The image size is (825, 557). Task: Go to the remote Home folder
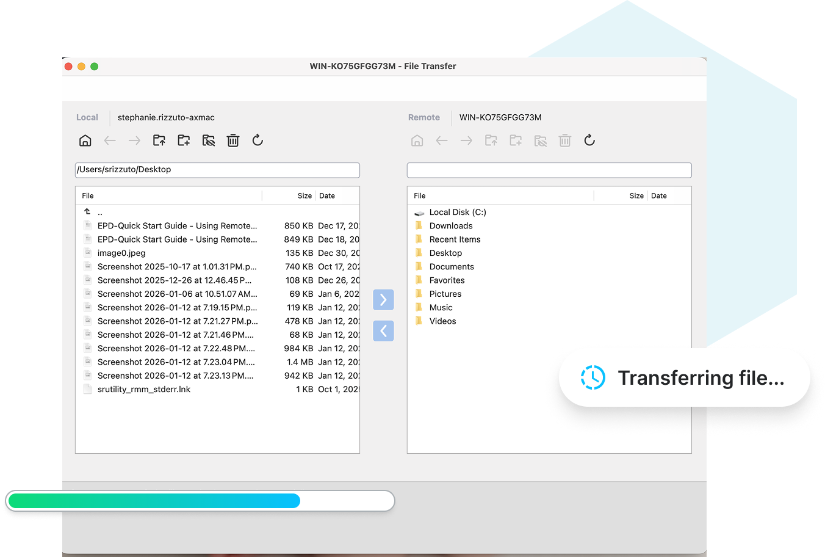point(417,140)
